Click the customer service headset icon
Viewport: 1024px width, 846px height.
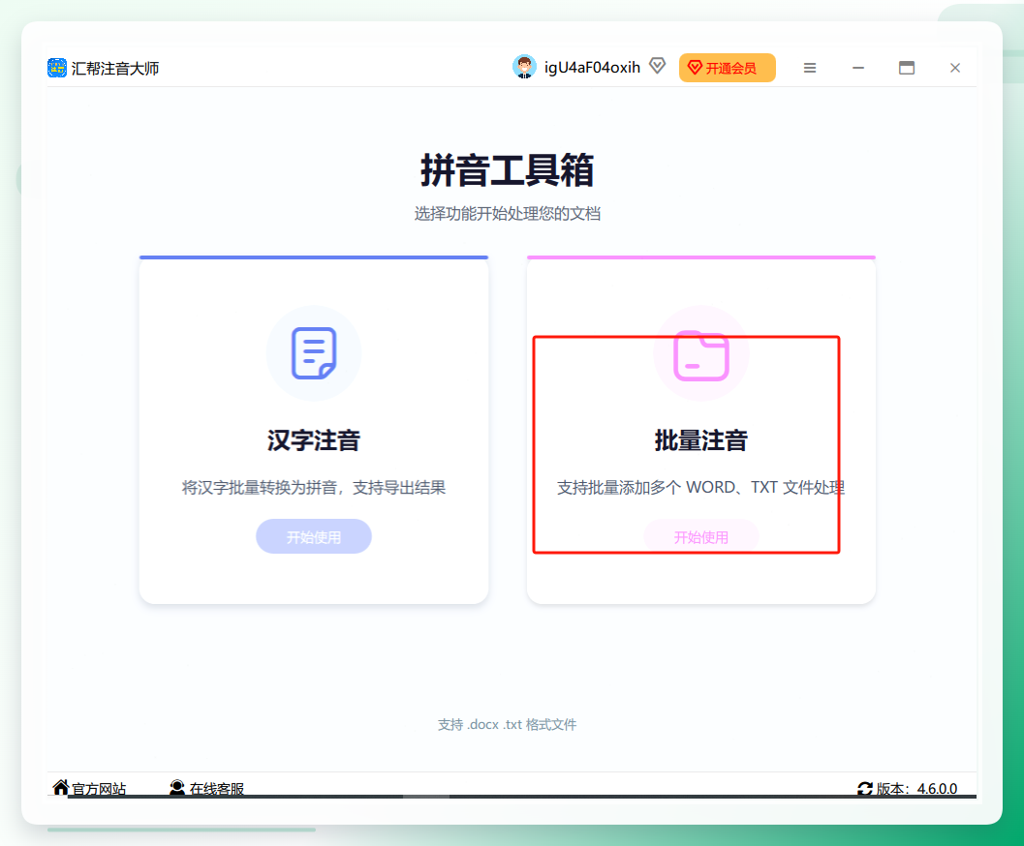coord(177,787)
